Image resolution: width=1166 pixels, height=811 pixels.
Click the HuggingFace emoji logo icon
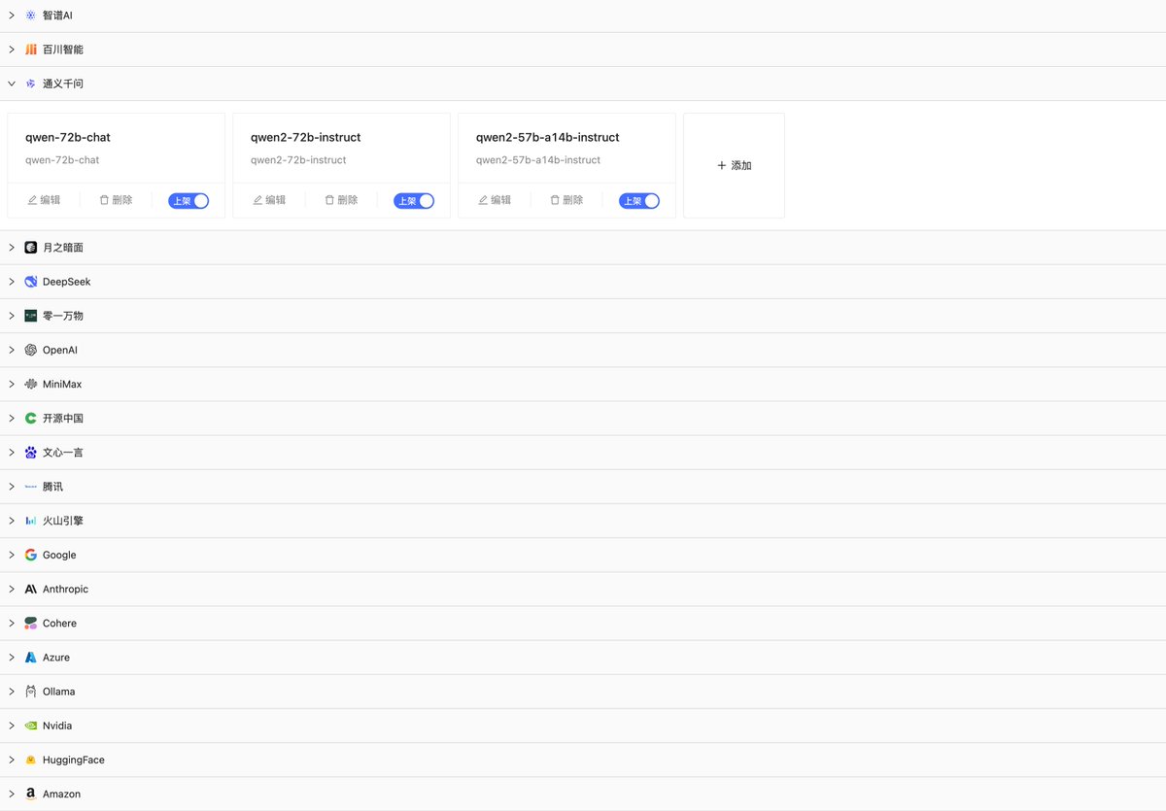(31, 760)
